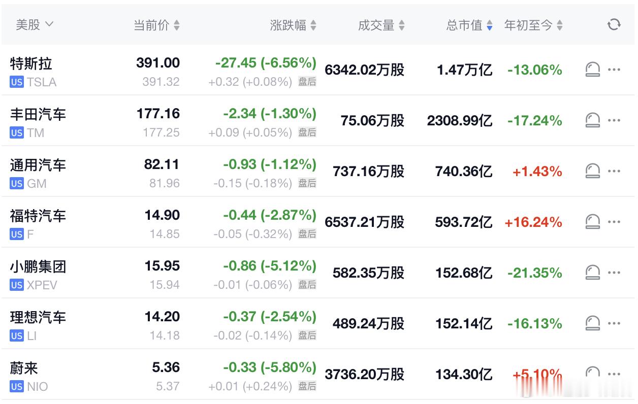Viewport: 638px width, 404px height.
Task: Open more options for 通用汽车 row
Action: point(614,171)
